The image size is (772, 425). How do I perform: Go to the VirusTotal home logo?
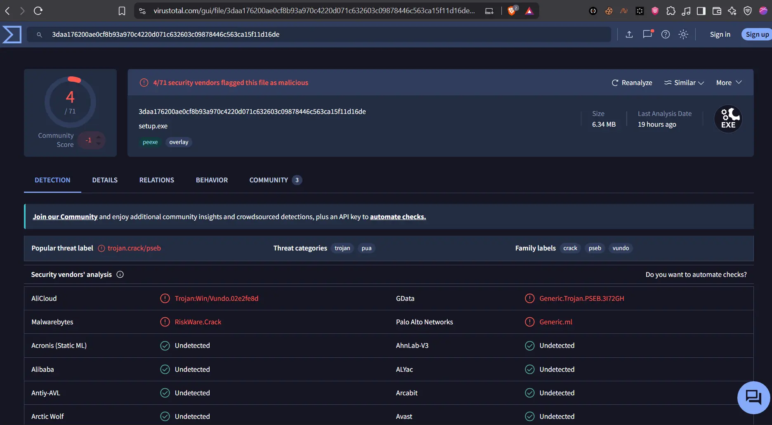pos(12,34)
